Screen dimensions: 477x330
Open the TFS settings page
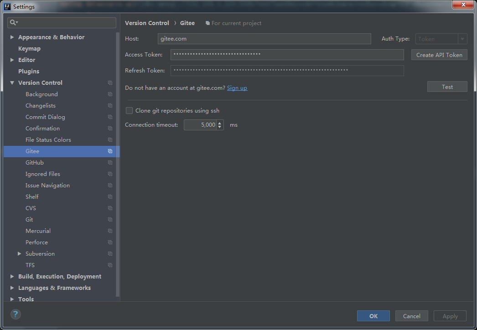click(x=30, y=265)
